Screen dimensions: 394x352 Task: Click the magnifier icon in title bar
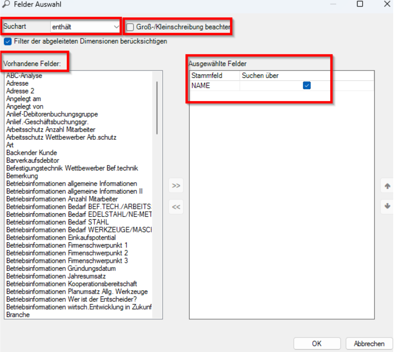point(6,4)
